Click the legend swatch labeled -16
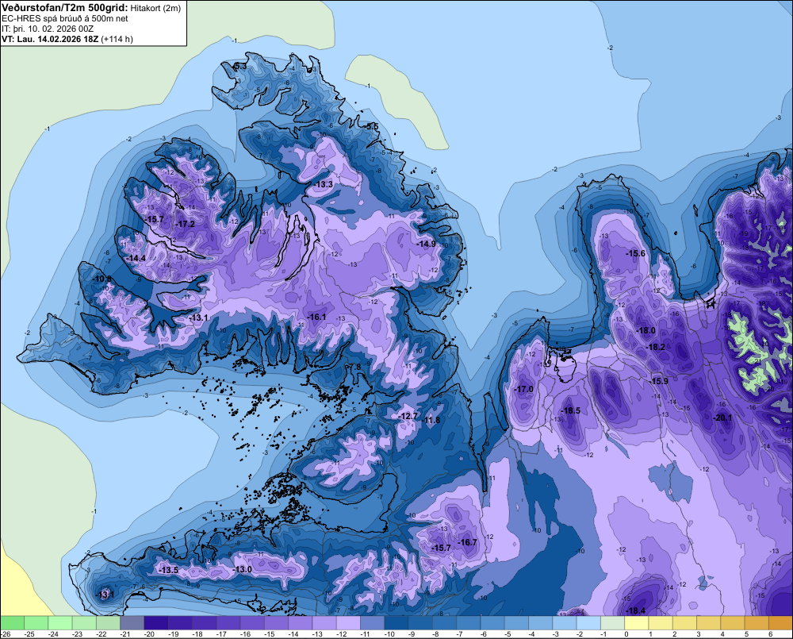793x639 pixels. click(252, 623)
